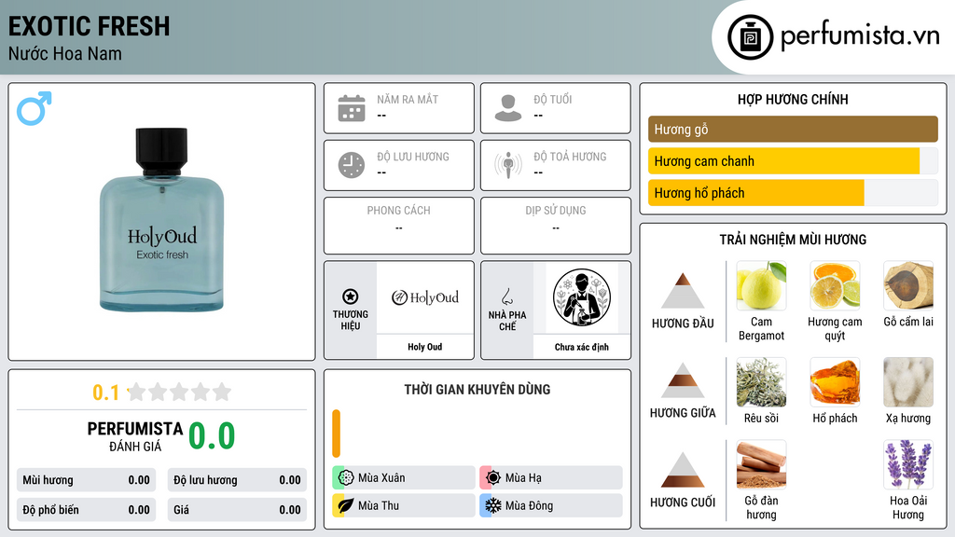Click the HolyOud Exotic Fresh bottle image
Viewport: 955px width, 537px height.
(162, 219)
